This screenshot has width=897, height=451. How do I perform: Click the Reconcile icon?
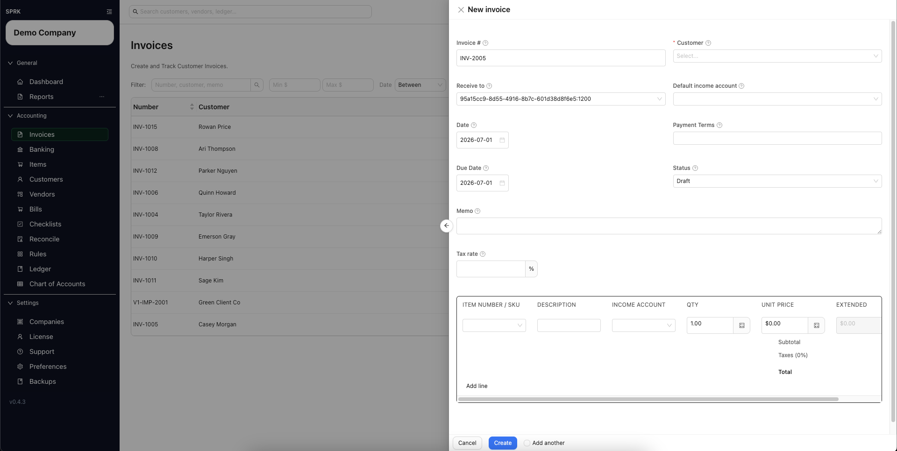(x=20, y=239)
